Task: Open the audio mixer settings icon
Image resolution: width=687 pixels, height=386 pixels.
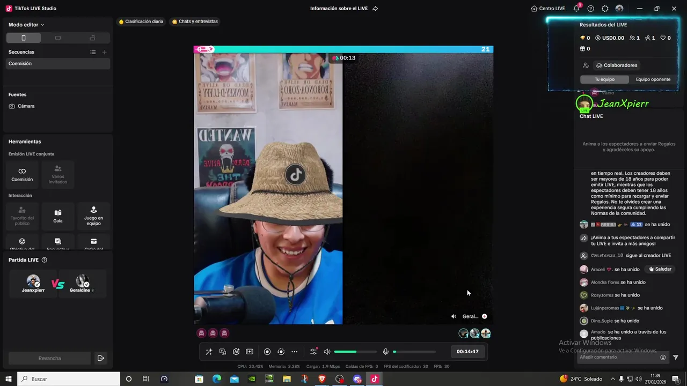Action: [313, 352]
